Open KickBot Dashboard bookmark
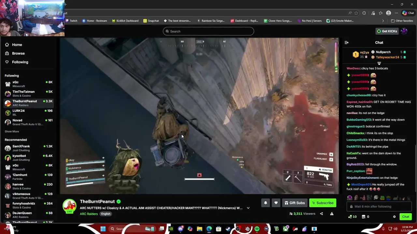Viewport: 417px width, 234px height. point(125,21)
